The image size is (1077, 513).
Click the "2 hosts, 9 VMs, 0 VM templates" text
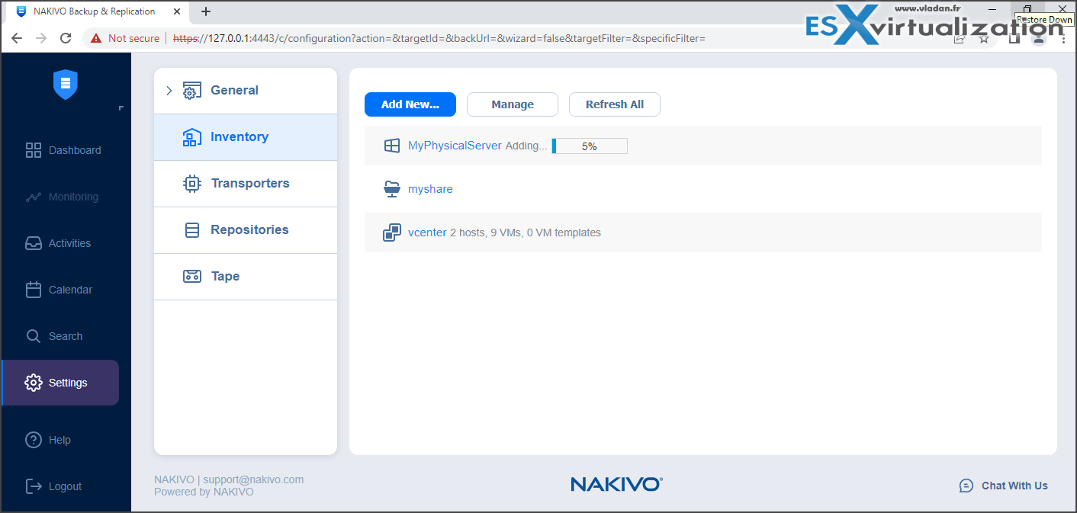pos(526,232)
